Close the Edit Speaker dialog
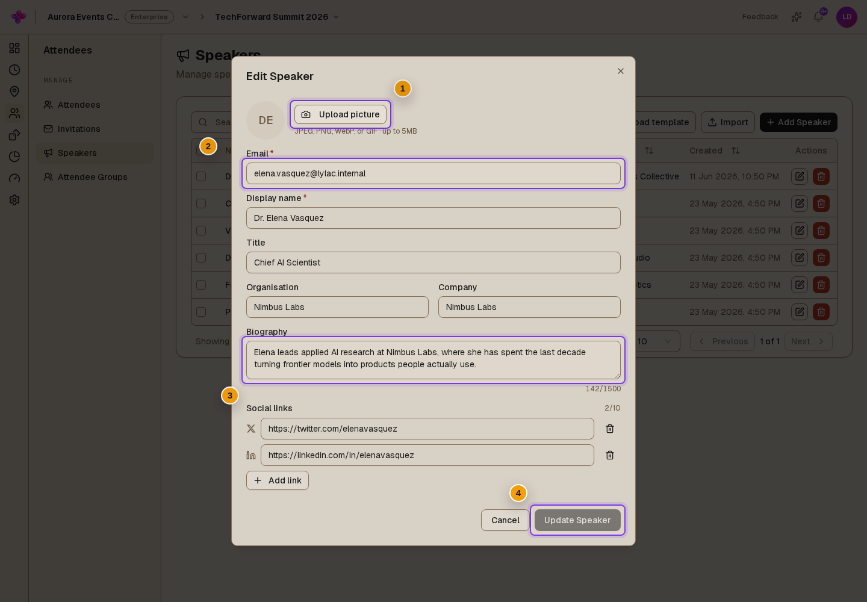867x602 pixels. click(621, 71)
